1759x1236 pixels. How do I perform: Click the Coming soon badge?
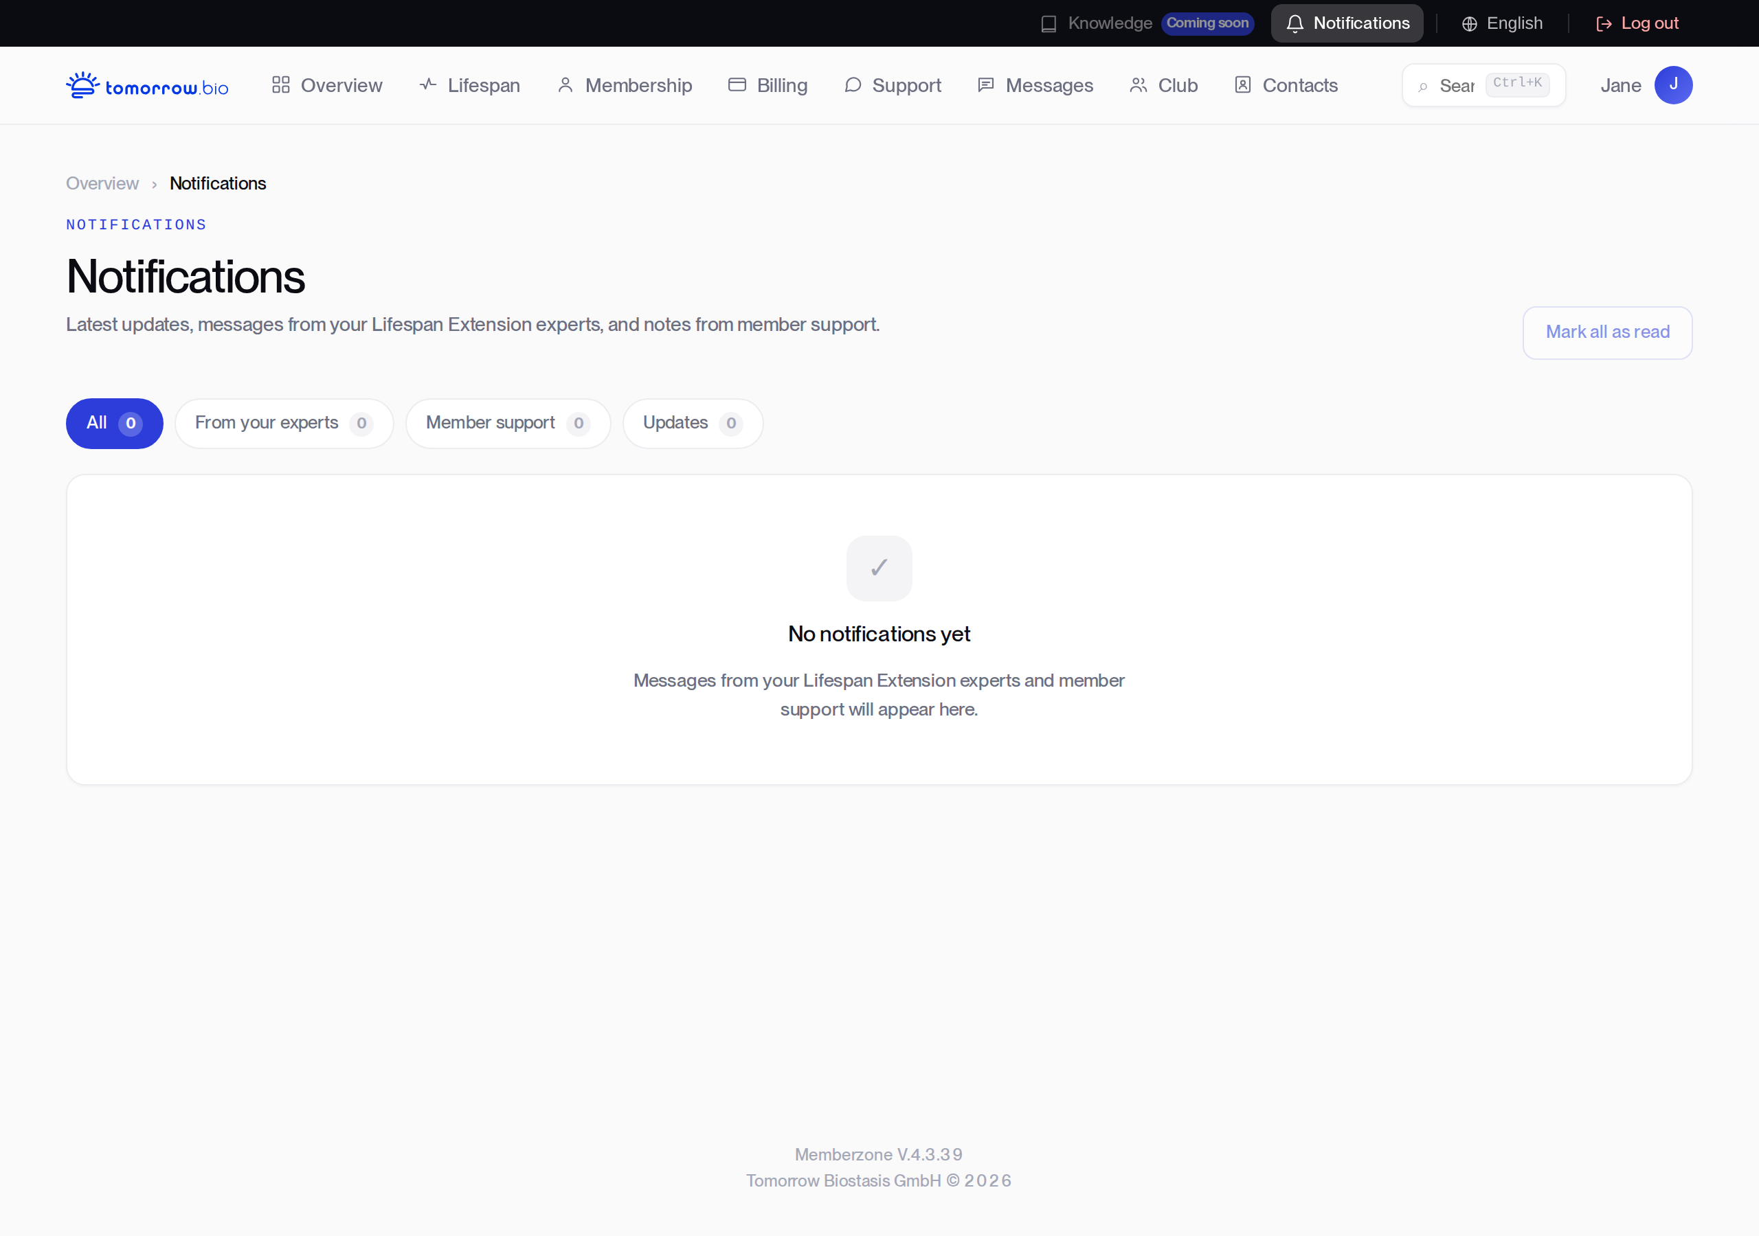[x=1207, y=24]
